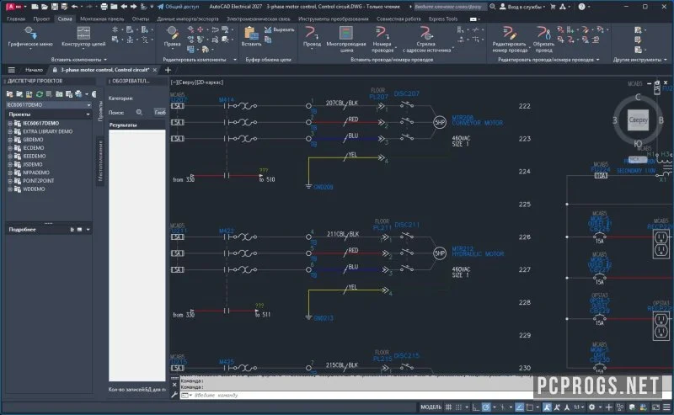Open workspace switching gear in status bar
This screenshot has height=415, width=674.
coord(592,407)
